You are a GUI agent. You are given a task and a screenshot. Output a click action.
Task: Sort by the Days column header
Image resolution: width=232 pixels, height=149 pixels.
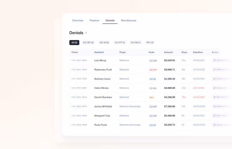coord(184,52)
